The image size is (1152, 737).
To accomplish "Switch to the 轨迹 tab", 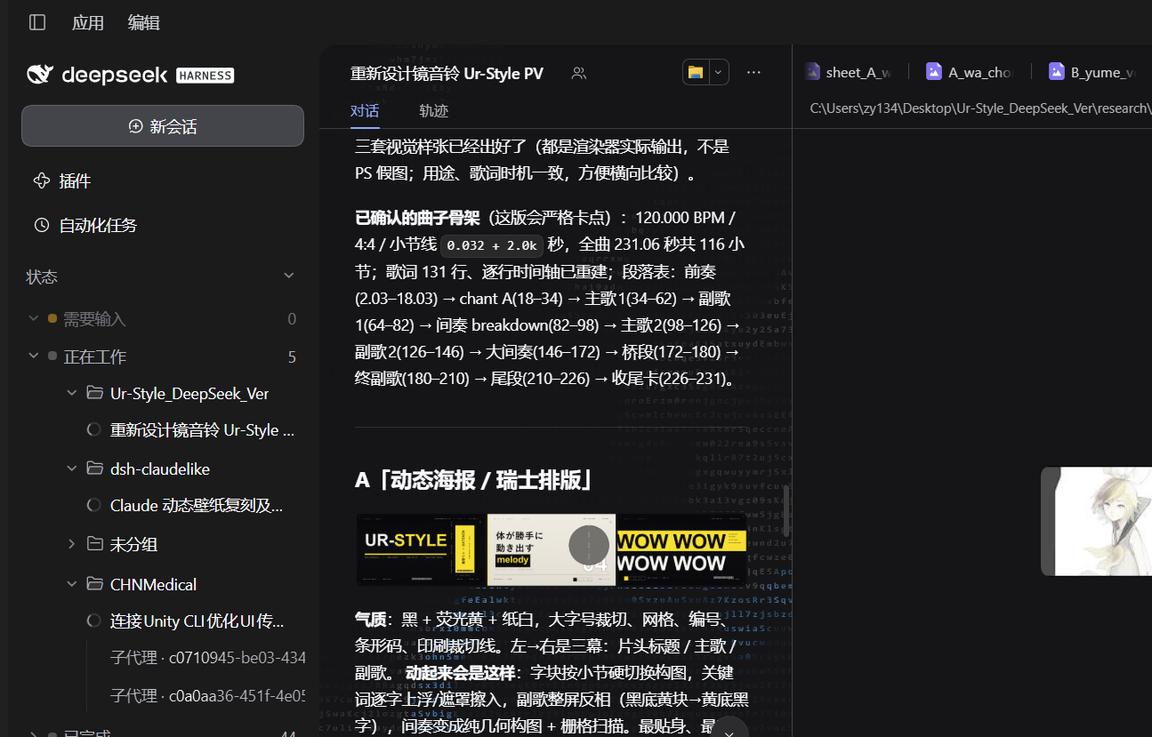I will (x=434, y=111).
